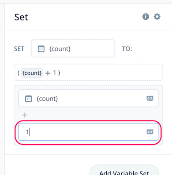
Task: Toggle expression mode icon on the 1 operand
Action: 150,132
